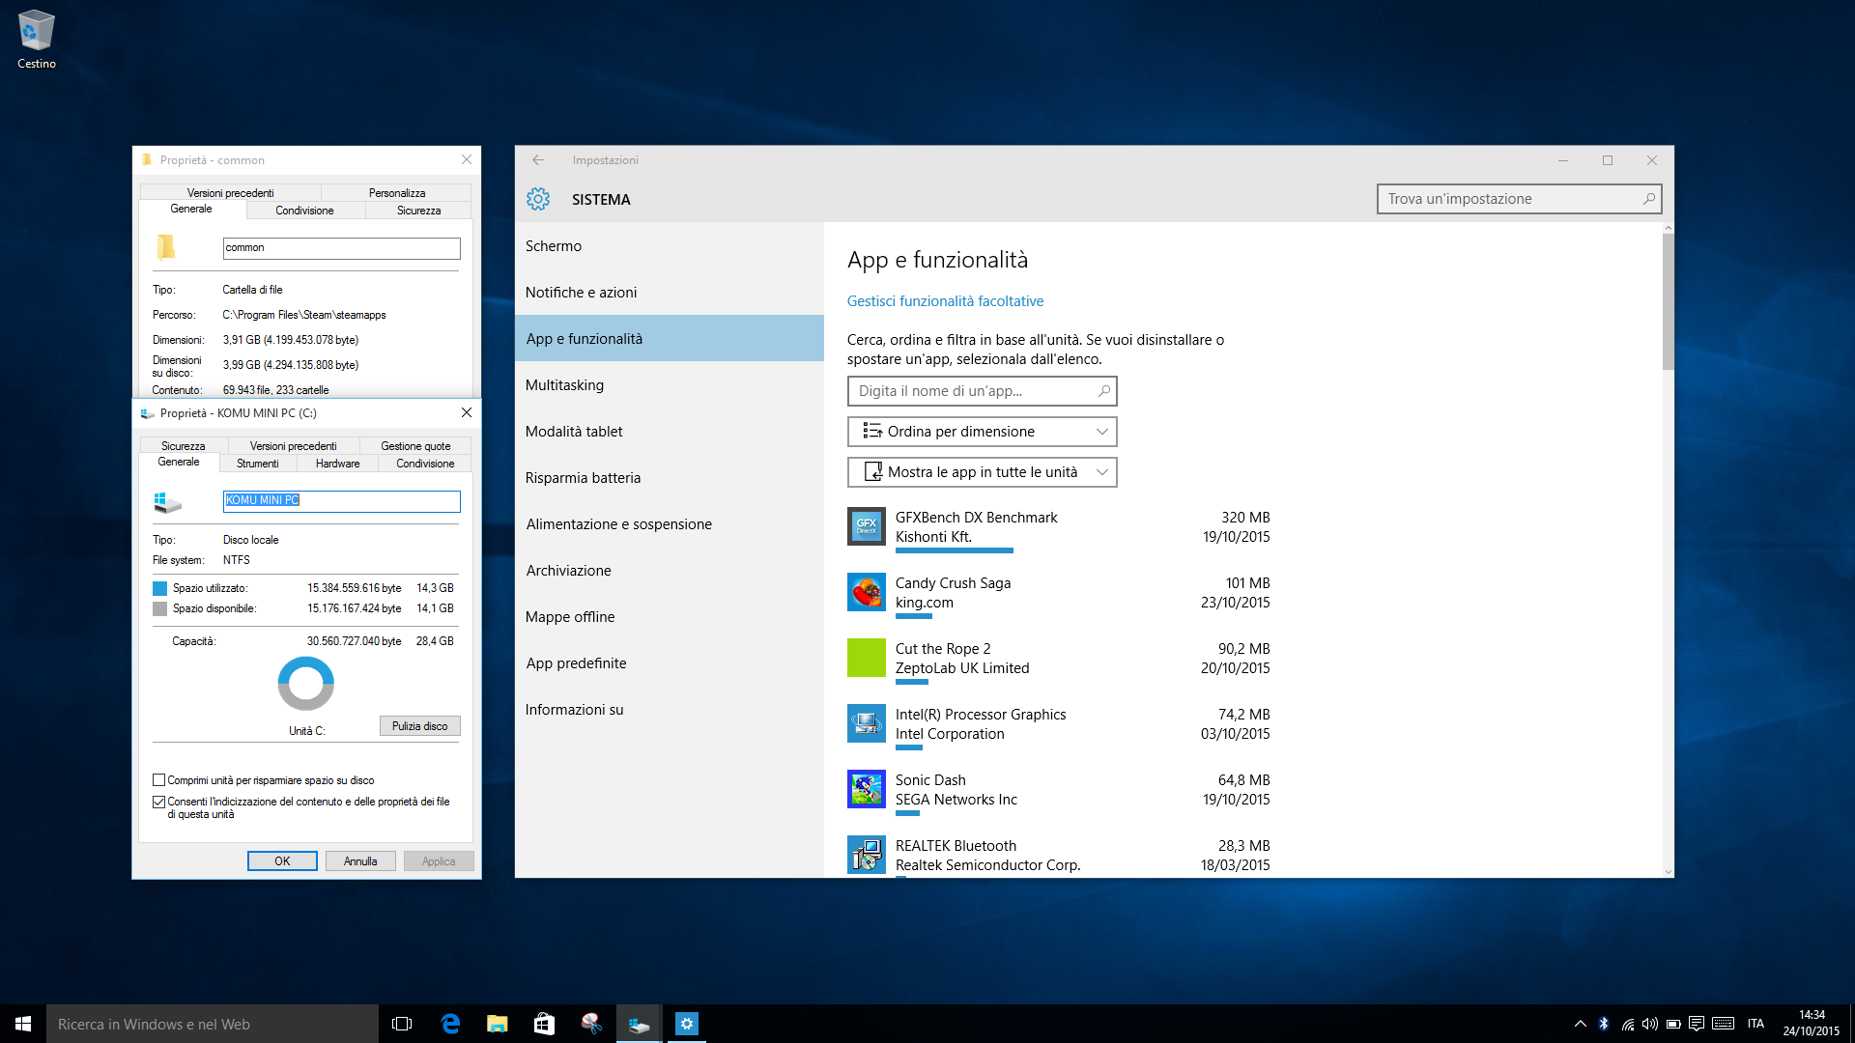
Task: Select Risparmia batteria in sidebar
Action: (670, 478)
